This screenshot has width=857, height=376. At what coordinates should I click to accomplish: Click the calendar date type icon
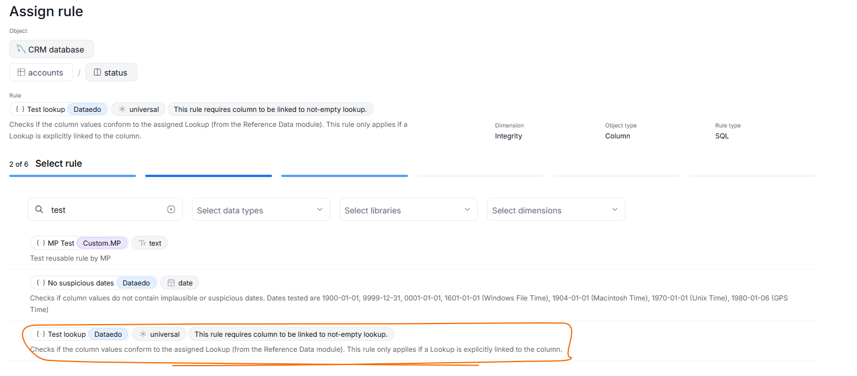click(171, 283)
